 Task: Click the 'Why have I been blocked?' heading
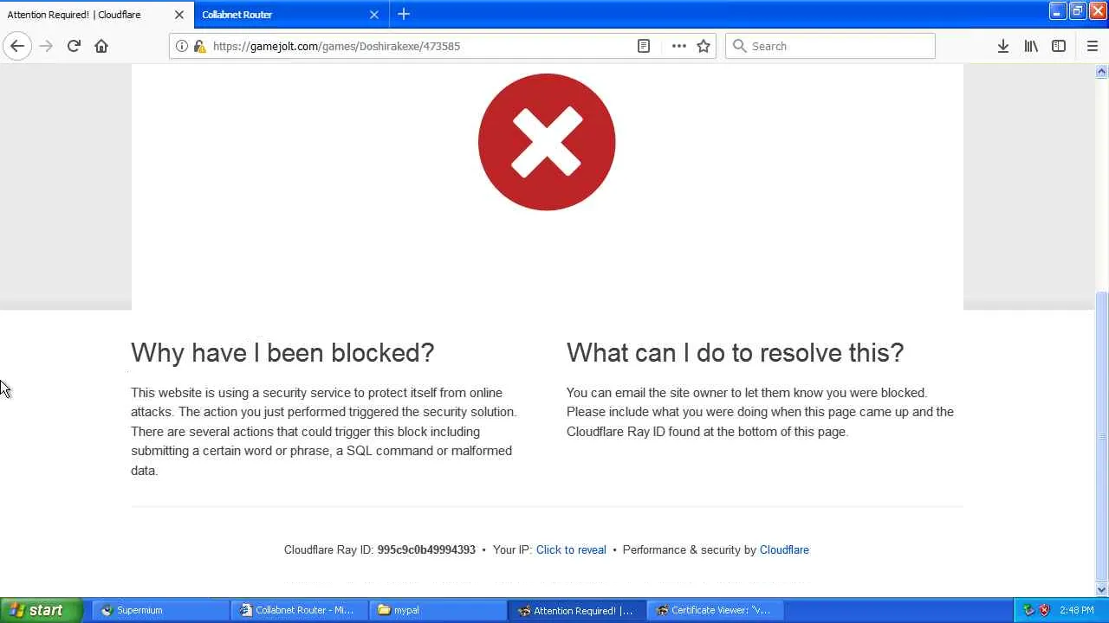[x=282, y=352]
